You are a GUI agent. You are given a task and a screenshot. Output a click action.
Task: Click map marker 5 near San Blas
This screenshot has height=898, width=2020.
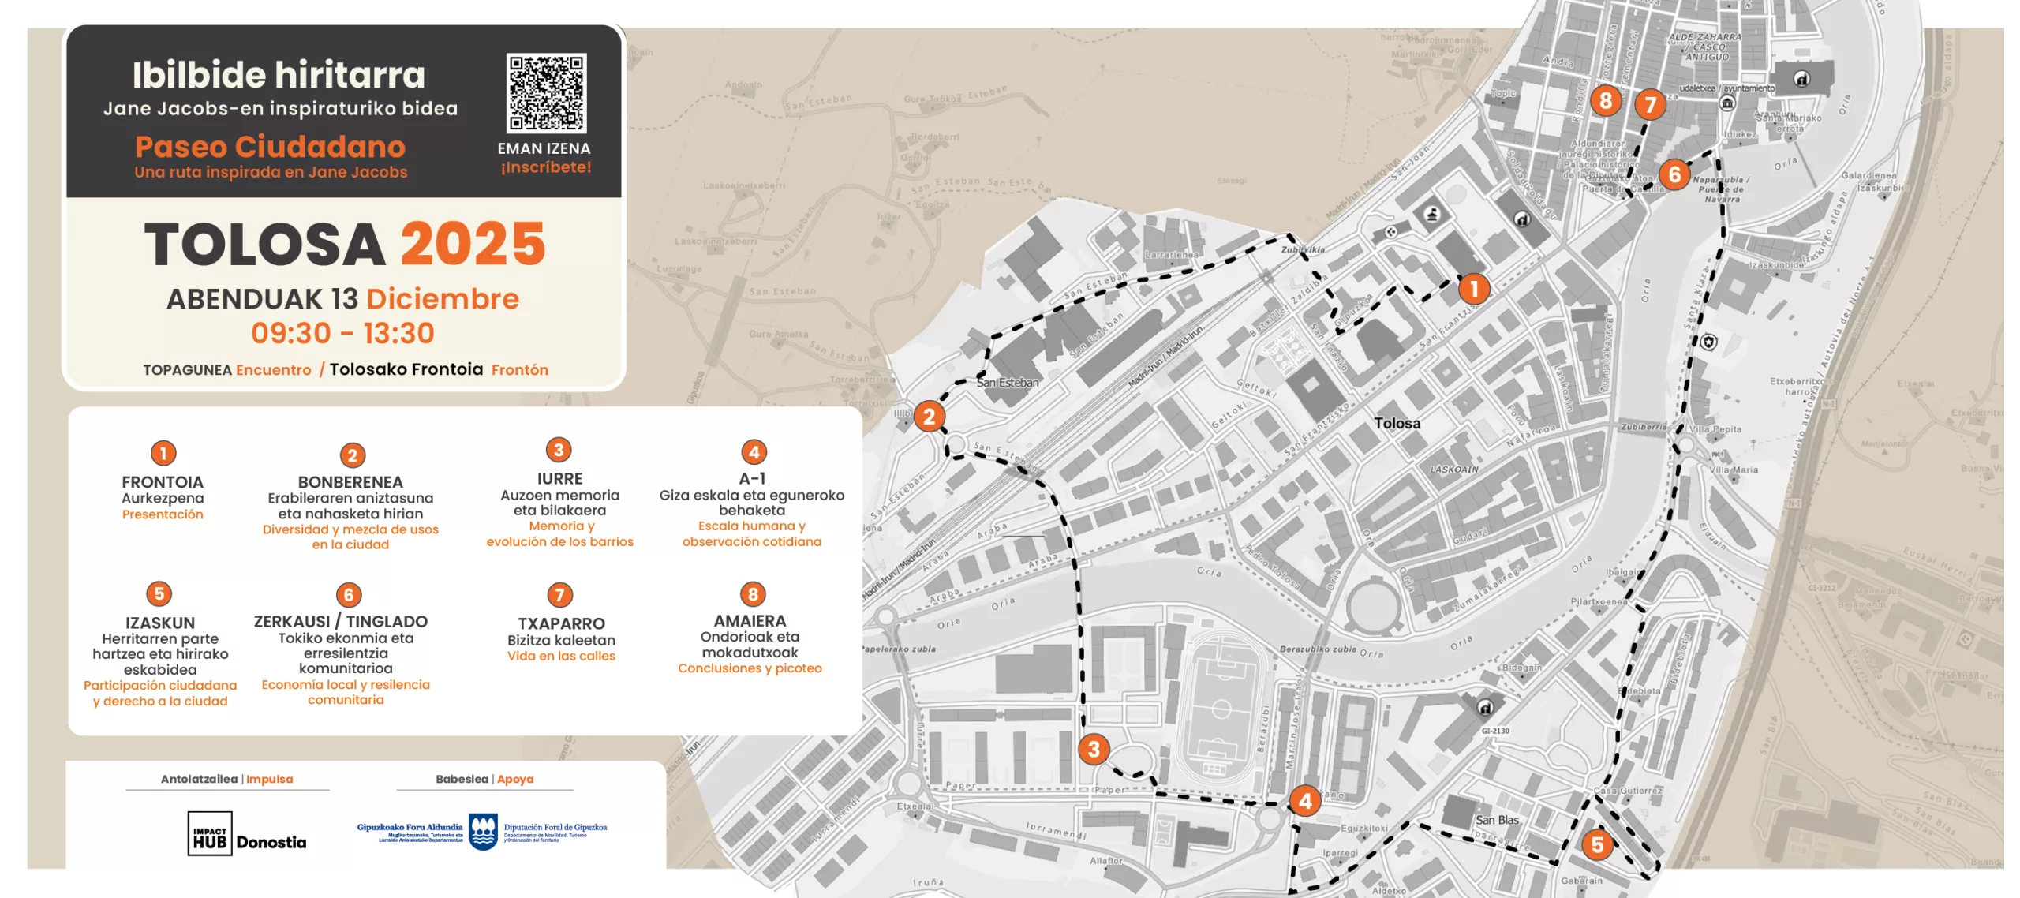tap(1596, 844)
